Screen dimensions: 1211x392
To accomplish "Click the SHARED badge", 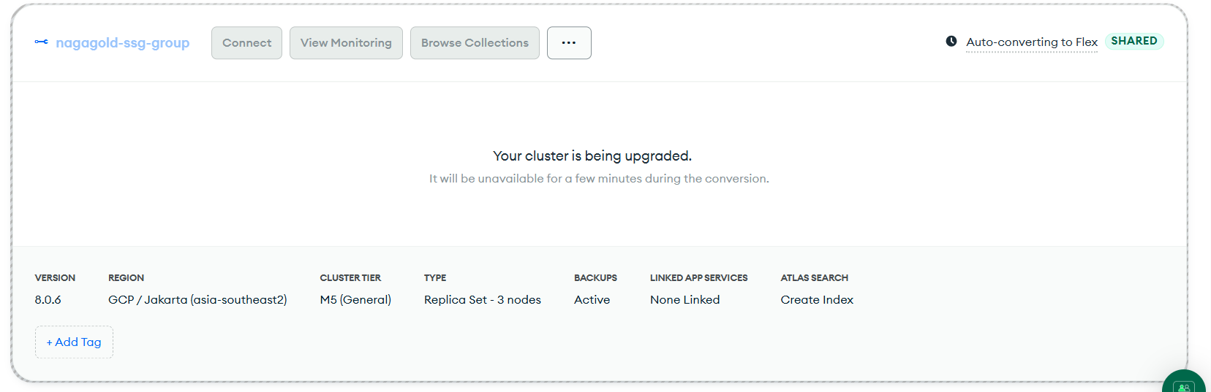I will click(x=1133, y=41).
